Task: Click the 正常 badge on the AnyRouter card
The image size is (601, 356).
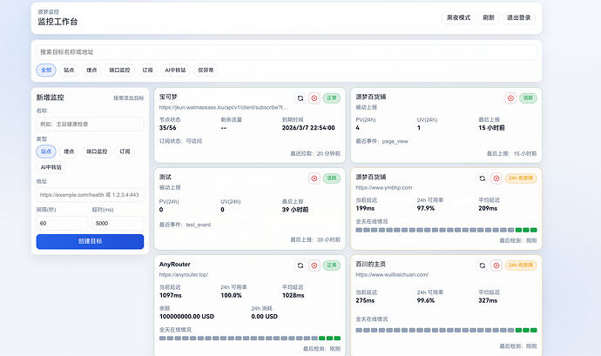Action: click(x=332, y=265)
